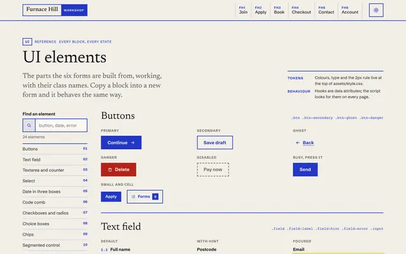
Task: Click the Text field section heading
Action: click(121, 227)
